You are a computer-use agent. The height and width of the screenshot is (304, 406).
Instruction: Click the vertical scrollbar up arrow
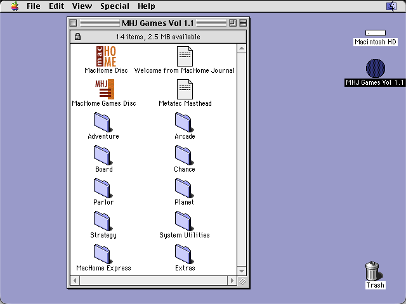coord(242,48)
